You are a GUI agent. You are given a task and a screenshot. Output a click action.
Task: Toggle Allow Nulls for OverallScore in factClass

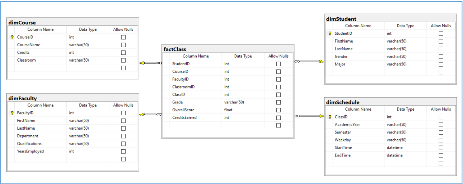tap(278, 110)
